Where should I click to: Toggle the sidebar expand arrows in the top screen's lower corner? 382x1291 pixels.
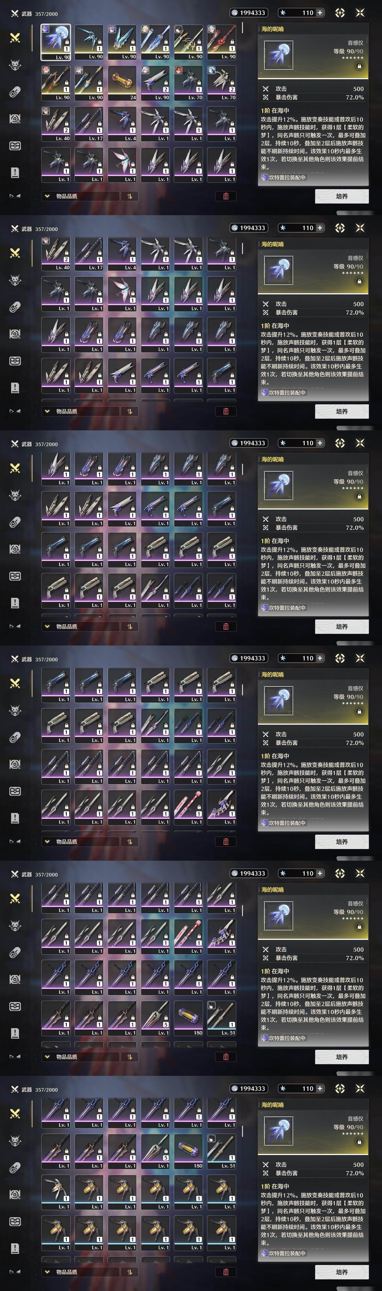[x=15, y=196]
